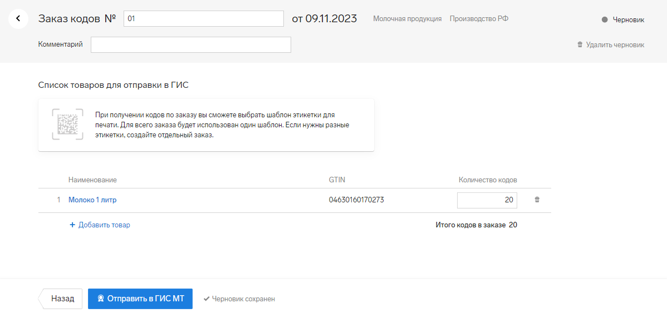This screenshot has height=318, width=667.
Task: Click the Производство РФ label
Action: (x=479, y=19)
